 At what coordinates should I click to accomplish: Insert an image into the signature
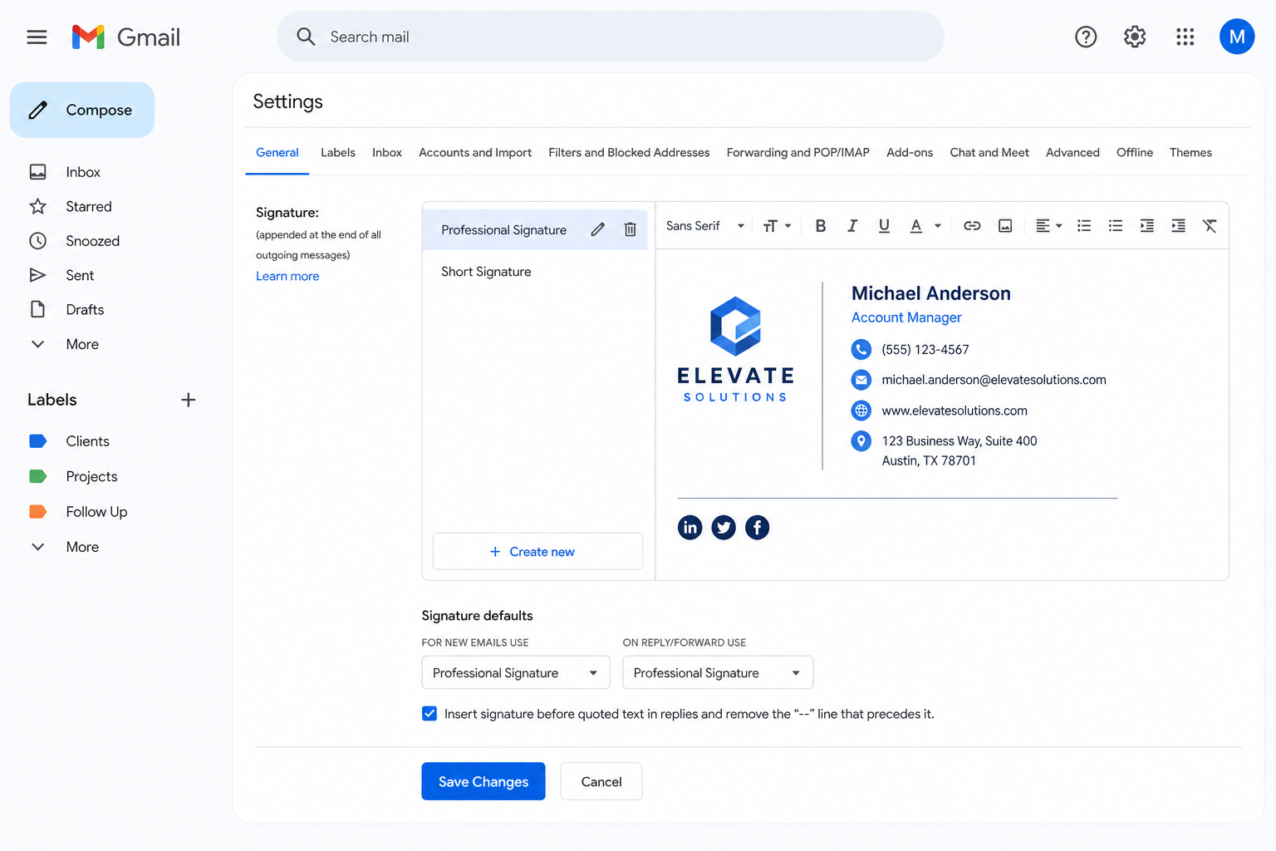point(1005,226)
